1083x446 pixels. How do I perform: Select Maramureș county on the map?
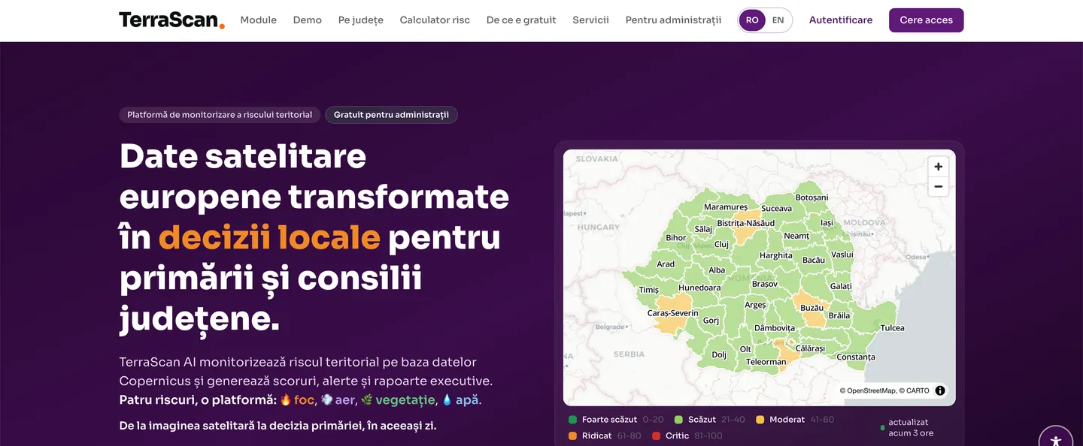(726, 207)
